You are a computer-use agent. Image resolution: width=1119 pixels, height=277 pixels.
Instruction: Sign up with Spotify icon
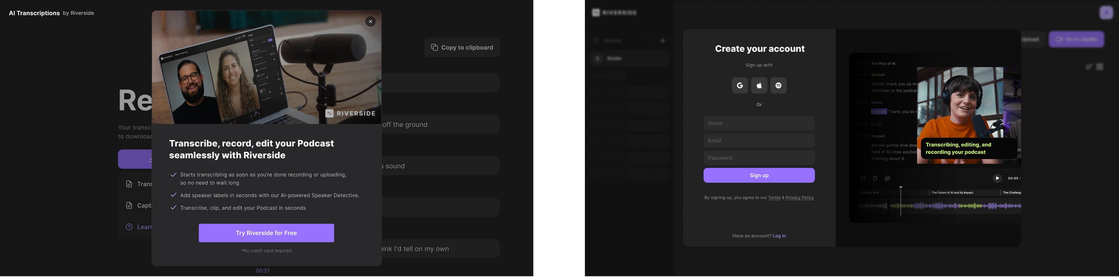click(x=778, y=86)
